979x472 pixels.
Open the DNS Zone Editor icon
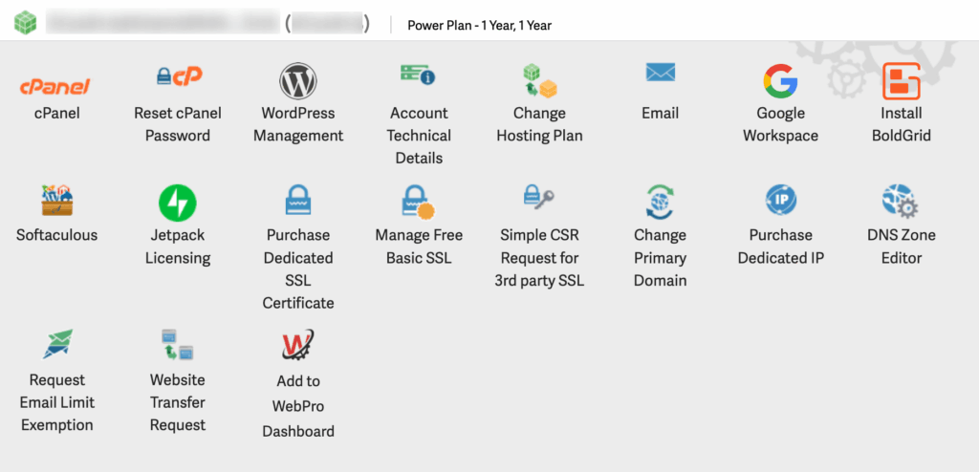[901, 202]
